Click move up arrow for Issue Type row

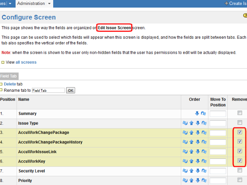191,123
